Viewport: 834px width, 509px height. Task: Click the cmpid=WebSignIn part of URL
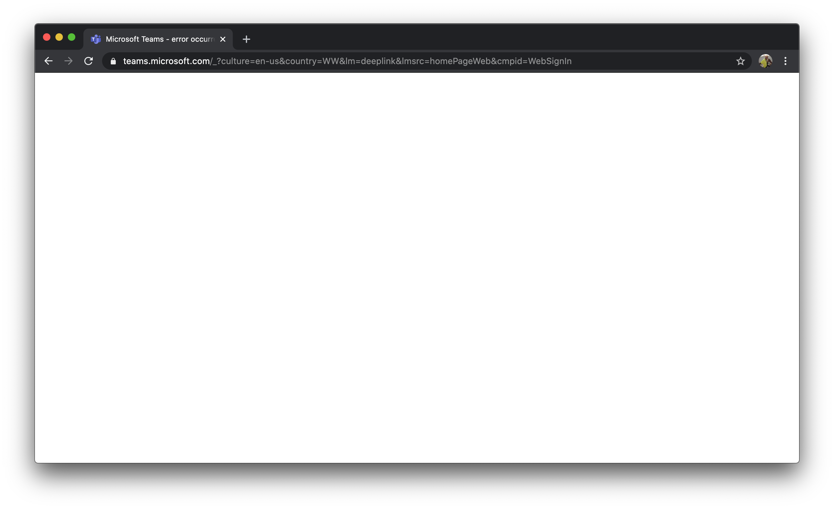534,61
